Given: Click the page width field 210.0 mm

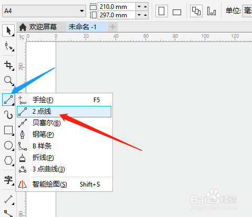Looking at the screenshot, I should coord(117,7).
